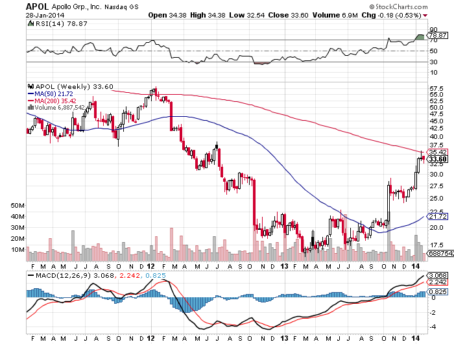Image resolution: width=454 pixels, height=344 pixels.
Task: Click the MACD histogram 0.825 axis tag
Action: click(x=438, y=291)
